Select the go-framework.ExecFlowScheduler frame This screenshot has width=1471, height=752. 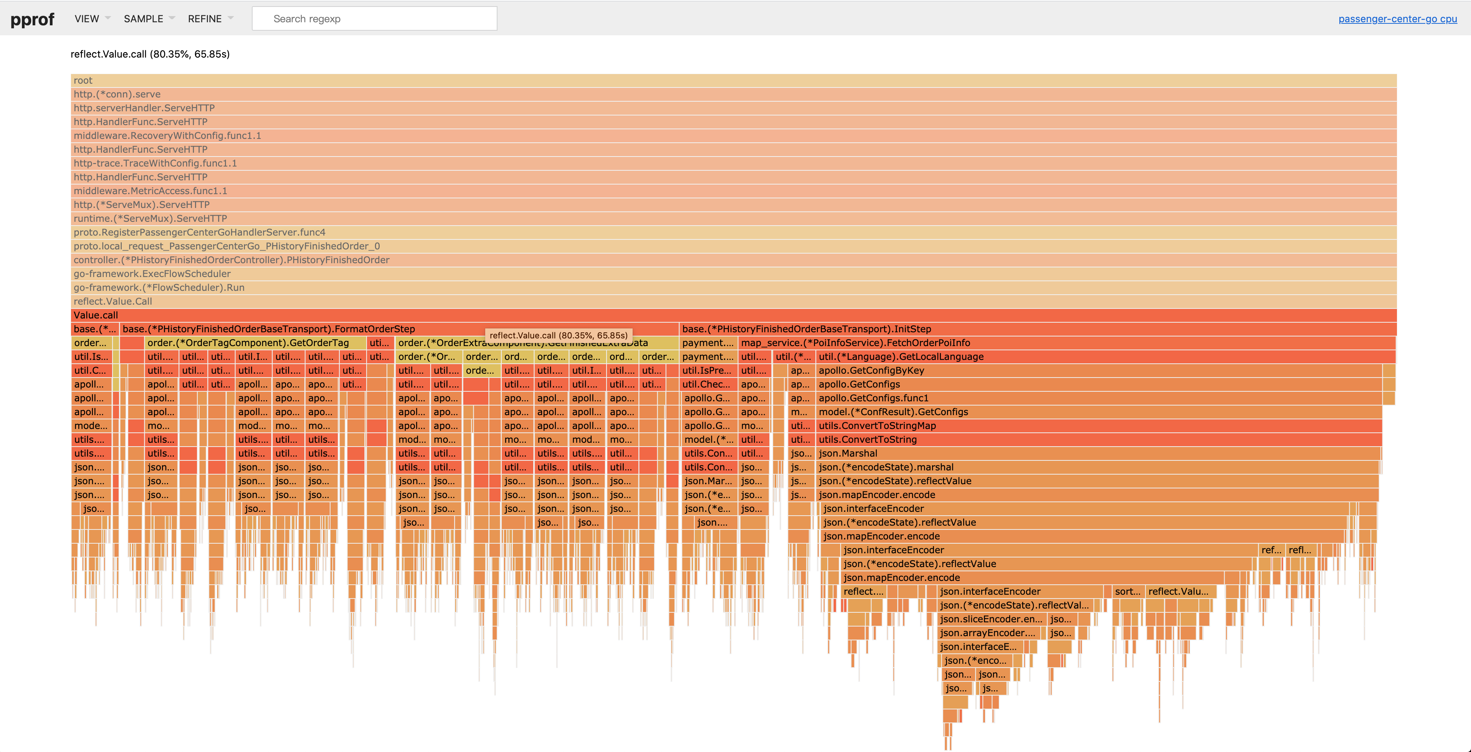[x=733, y=274]
